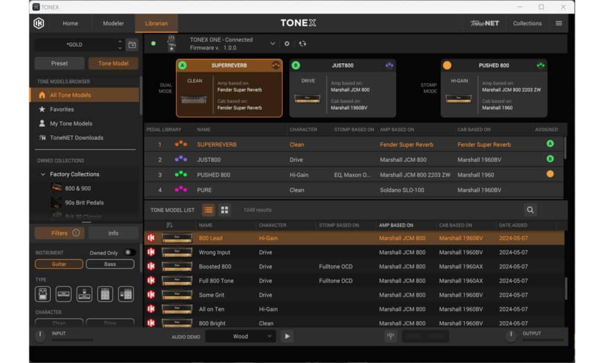The image size is (604, 363).
Task: Select All Tone Models in browser
Action: tap(84, 95)
